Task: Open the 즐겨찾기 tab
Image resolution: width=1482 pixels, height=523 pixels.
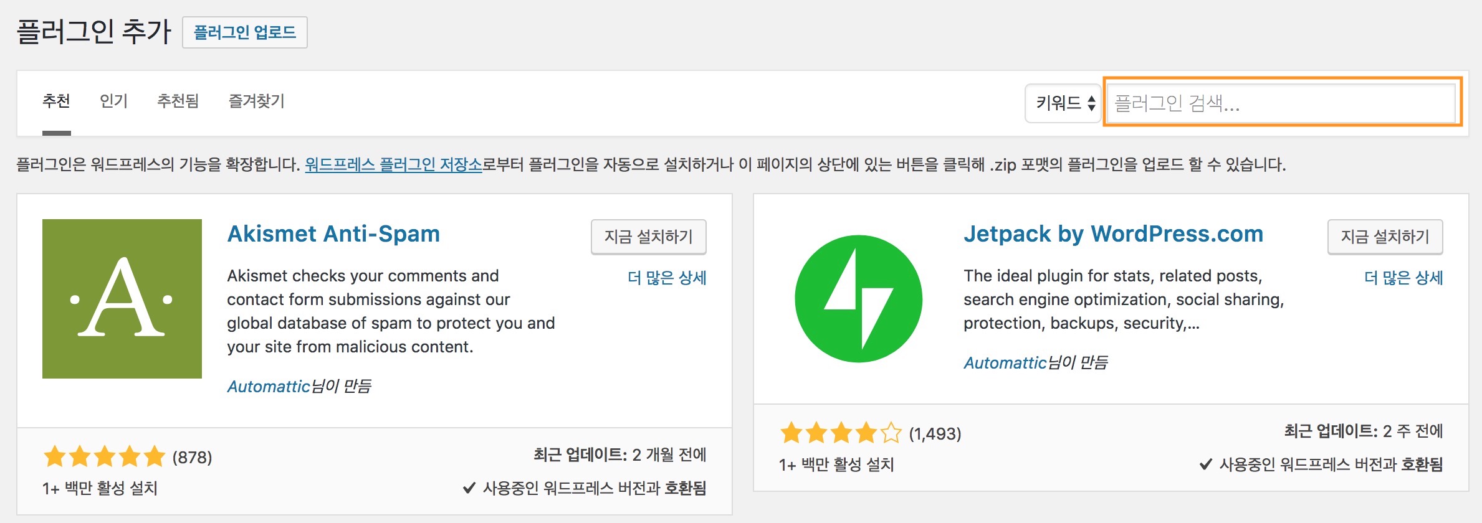Action: [256, 101]
